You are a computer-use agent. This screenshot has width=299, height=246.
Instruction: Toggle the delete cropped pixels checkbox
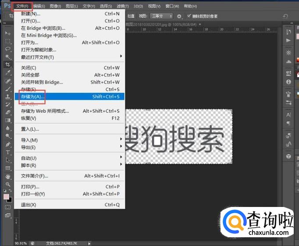click(189, 16)
